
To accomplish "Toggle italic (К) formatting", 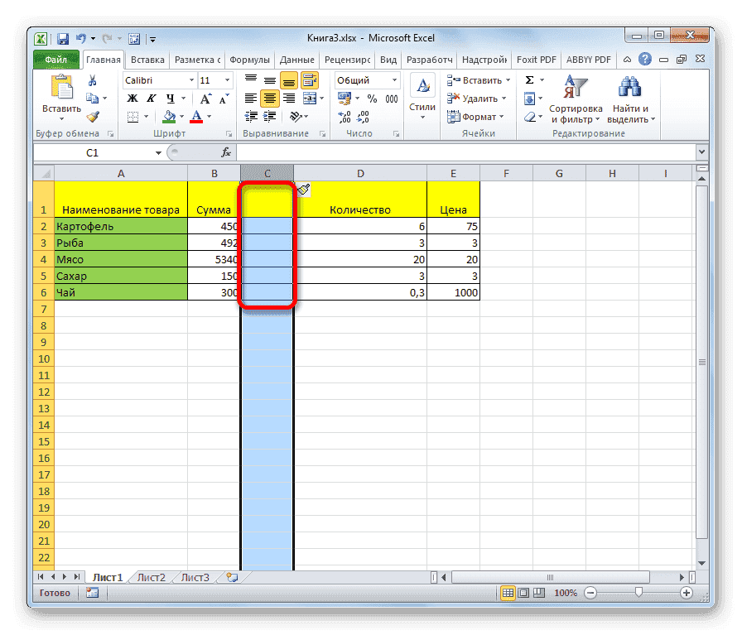I will (152, 98).
